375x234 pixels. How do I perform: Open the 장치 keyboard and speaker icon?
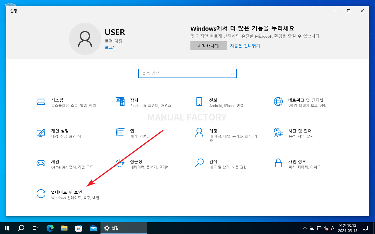(x=120, y=101)
